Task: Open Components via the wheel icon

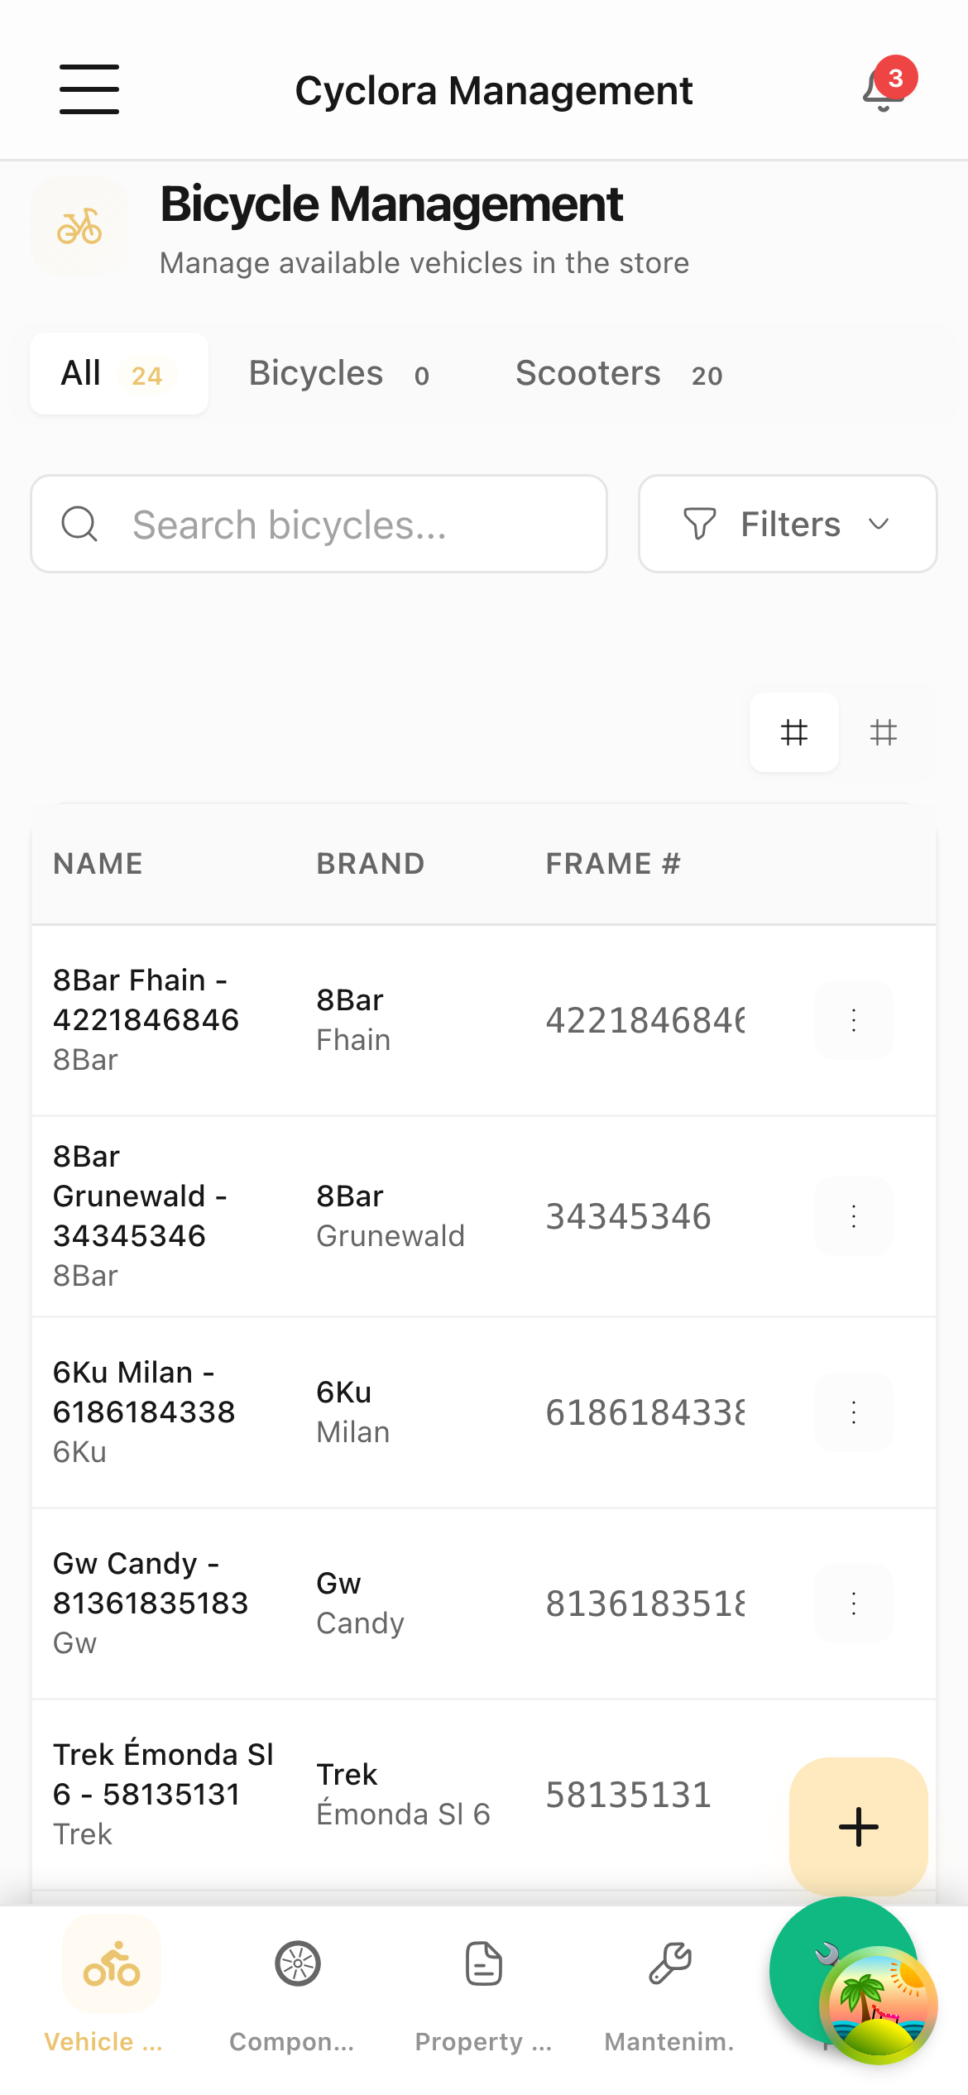Action: click(297, 1963)
